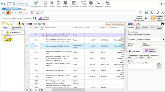Open the Админка section

[x=108, y=4]
